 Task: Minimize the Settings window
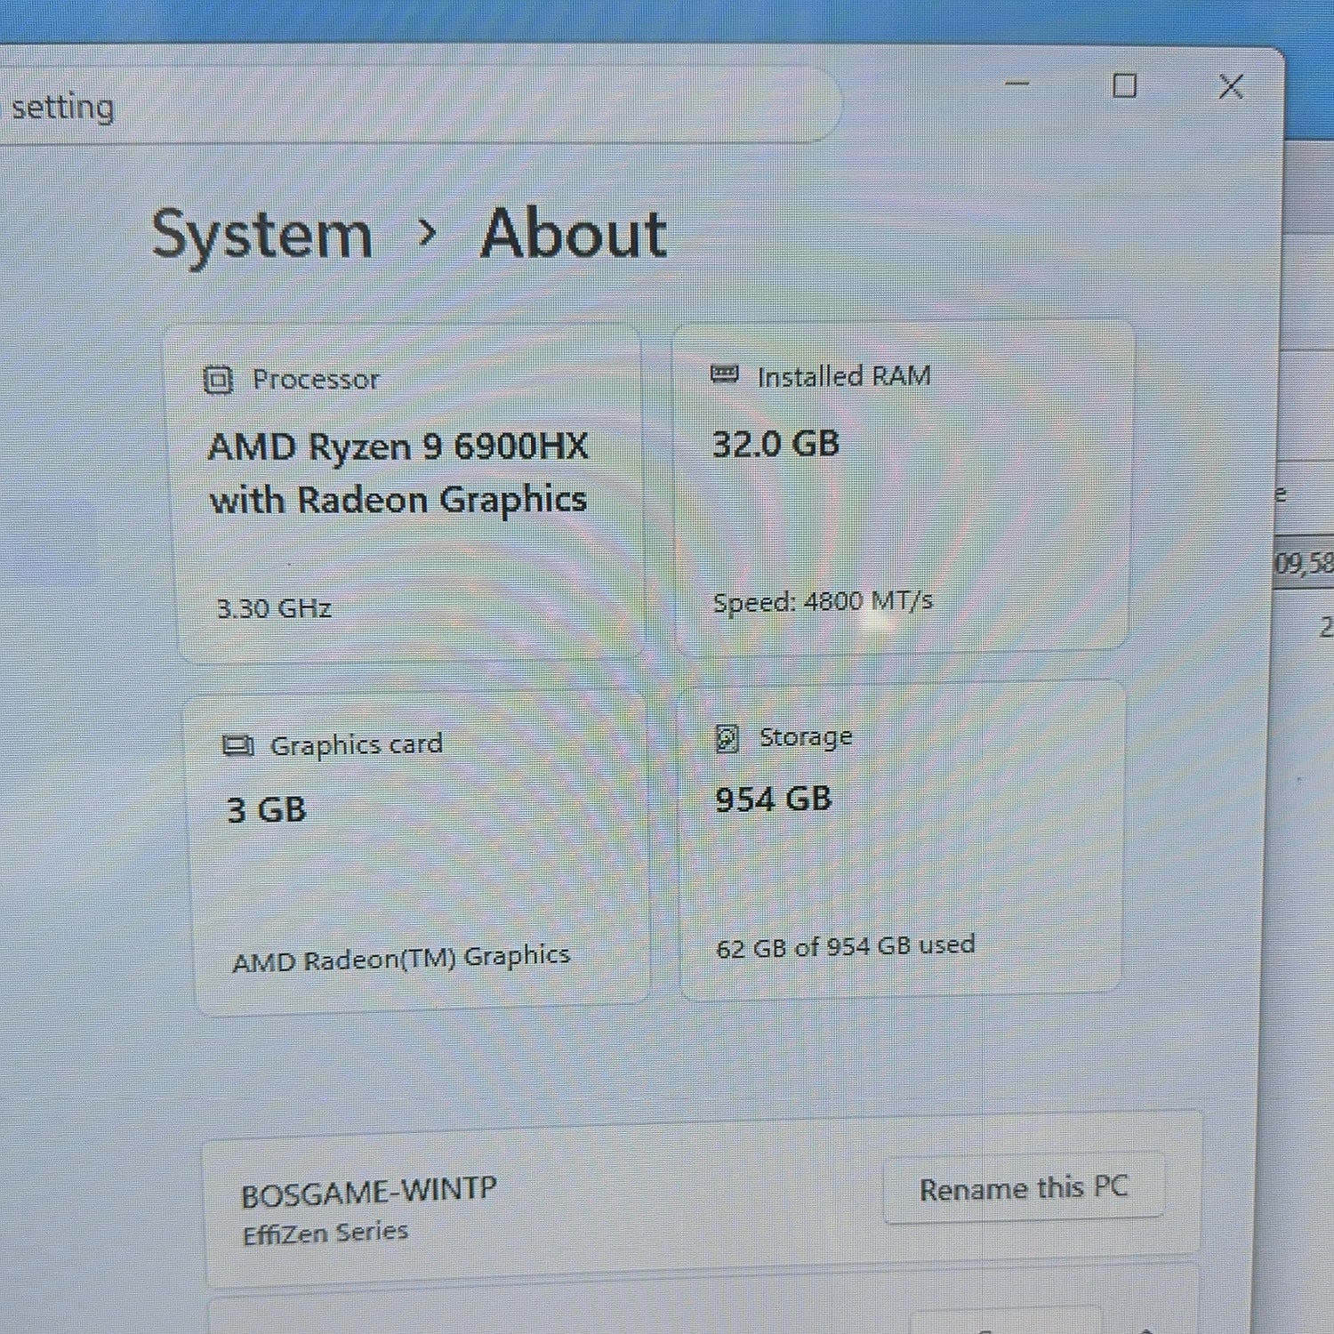(x=1017, y=84)
